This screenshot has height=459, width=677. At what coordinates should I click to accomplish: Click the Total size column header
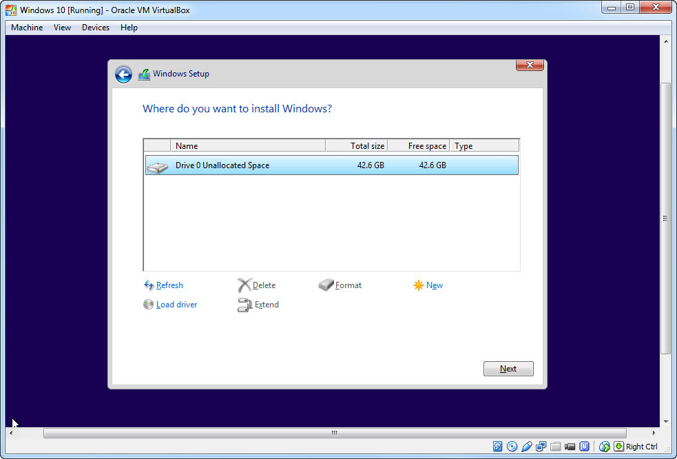(357, 145)
